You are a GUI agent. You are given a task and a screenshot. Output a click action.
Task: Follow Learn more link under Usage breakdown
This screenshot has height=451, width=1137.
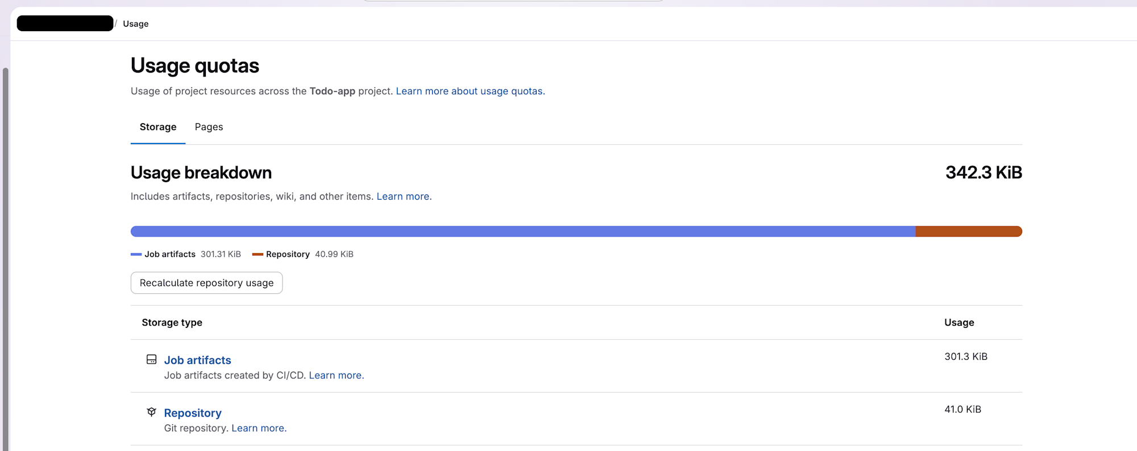coord(404,196)
